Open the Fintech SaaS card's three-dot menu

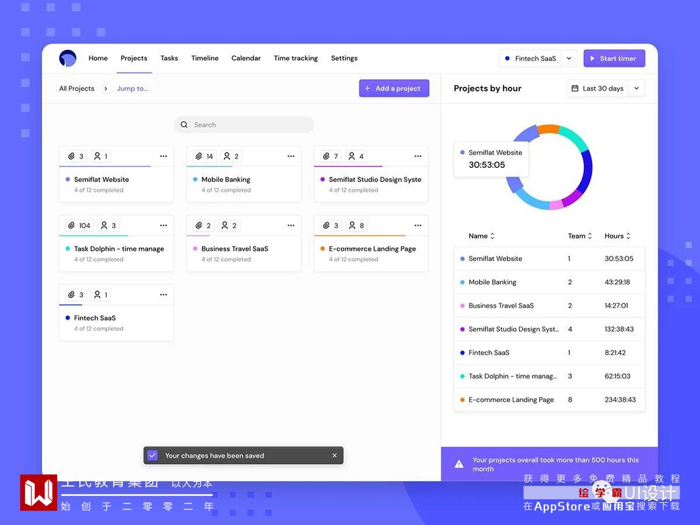coord(163,295)
